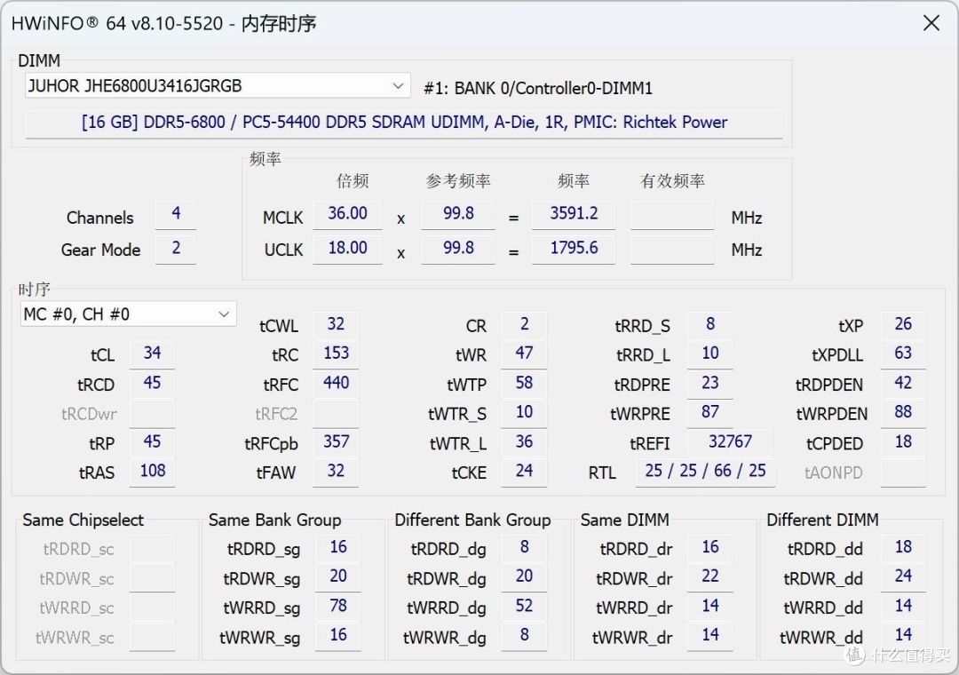Click the tWTP value 58
Viewport: 959px width, 675px height.
pos(524,384)
